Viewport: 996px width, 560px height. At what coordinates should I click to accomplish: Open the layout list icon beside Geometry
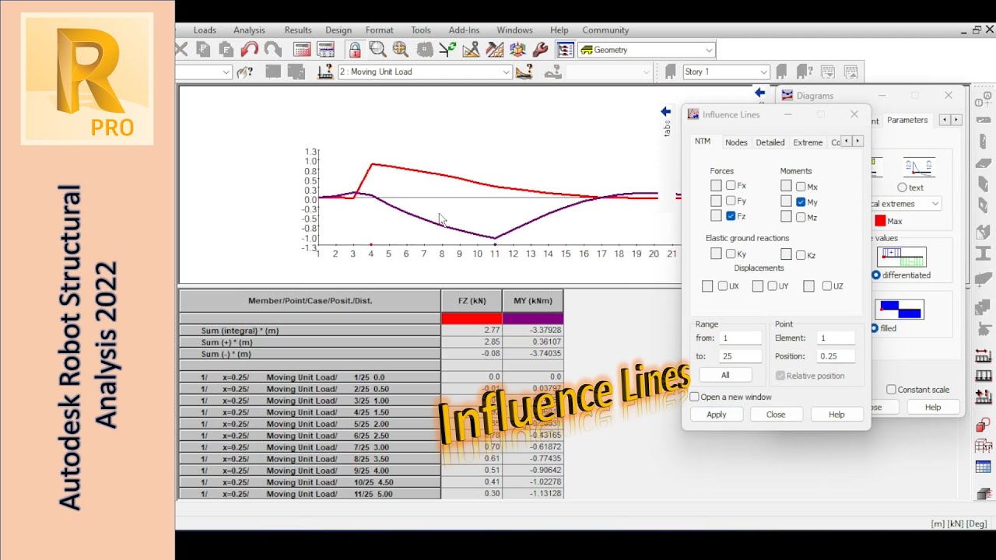coord(566,50)
